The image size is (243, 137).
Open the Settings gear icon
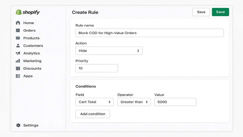pos(18,125)
